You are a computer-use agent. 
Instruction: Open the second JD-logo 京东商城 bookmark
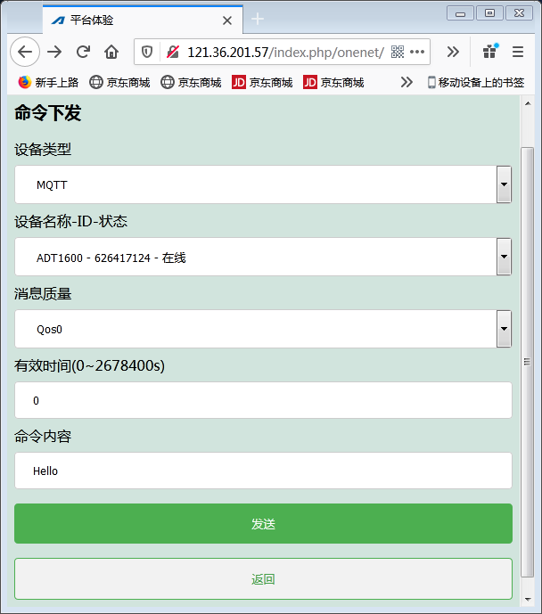pos(333,82)
